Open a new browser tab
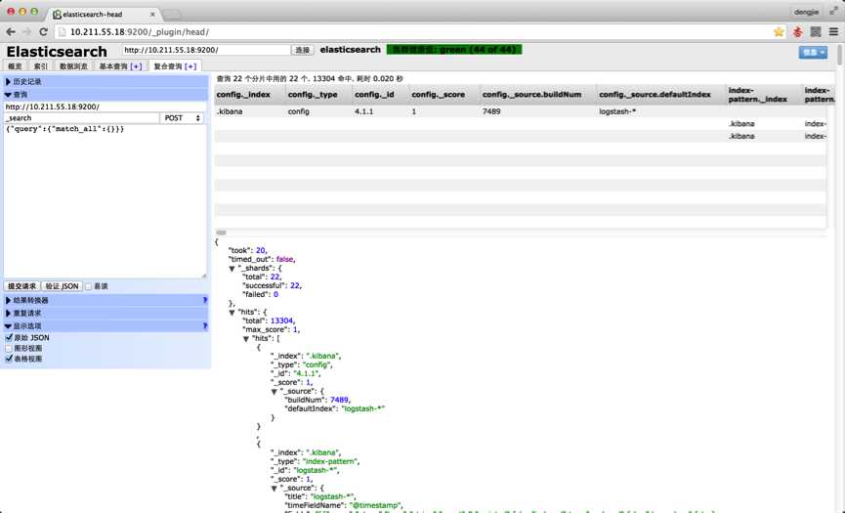The image size is (845, 513). click(171, 15)
